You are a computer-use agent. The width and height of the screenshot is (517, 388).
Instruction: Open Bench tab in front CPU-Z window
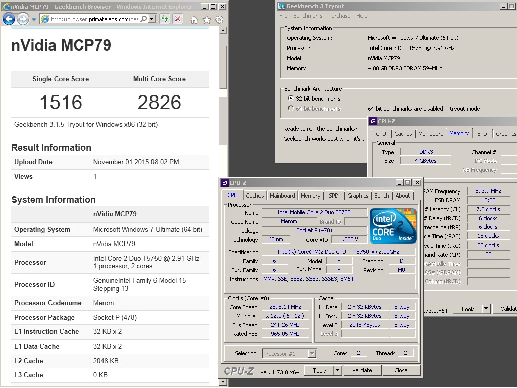(x=382, y=196)
